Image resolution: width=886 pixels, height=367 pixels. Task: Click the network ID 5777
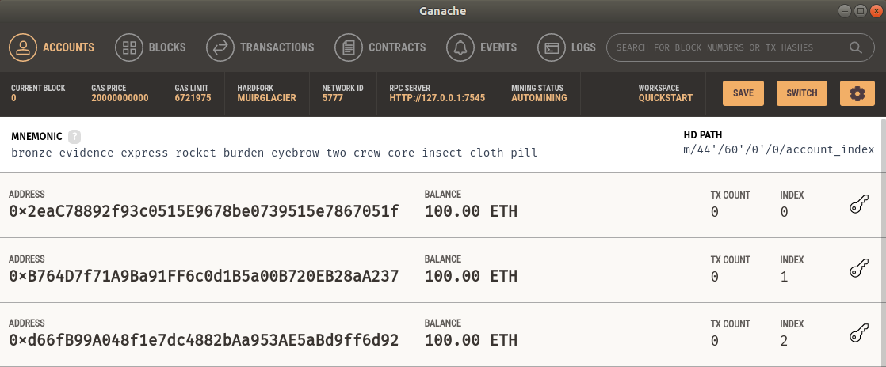click(332, 98)
